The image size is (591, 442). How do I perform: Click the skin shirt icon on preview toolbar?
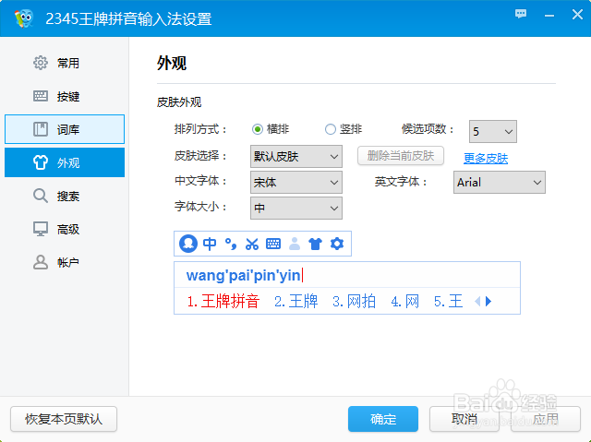(315, 244)
